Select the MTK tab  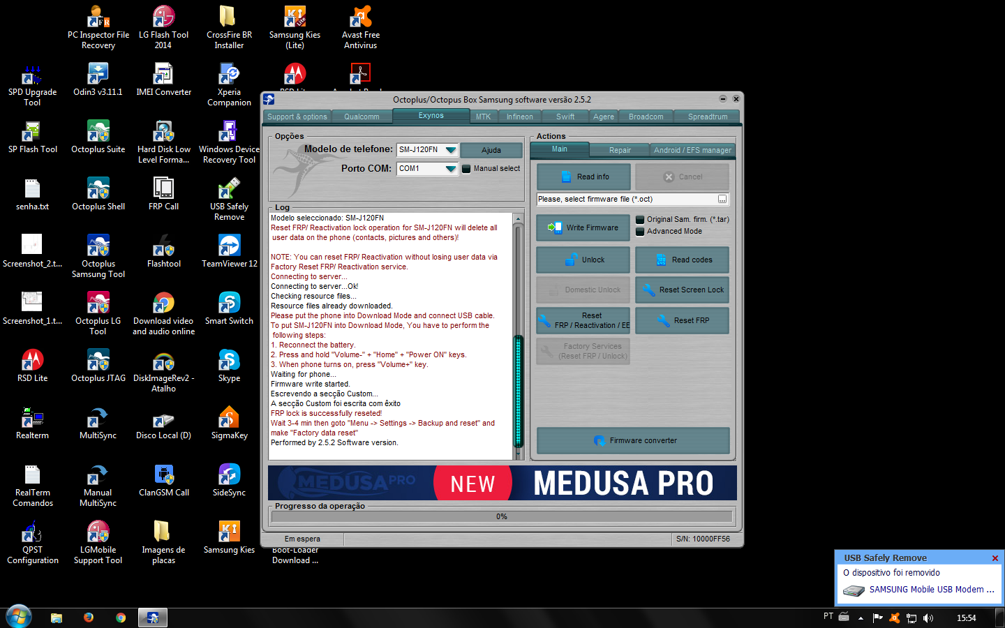(484, 117)
